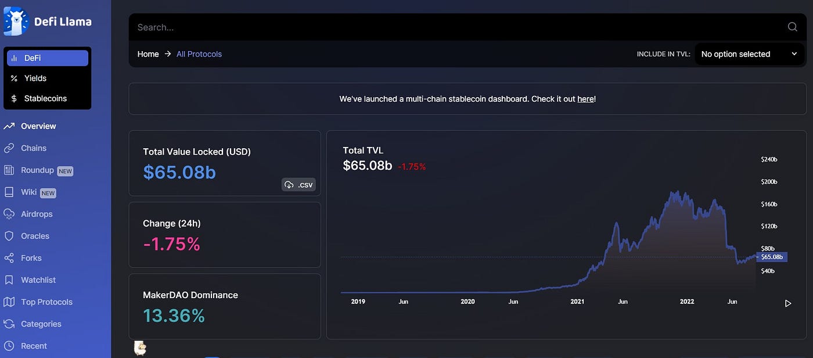Viewport: 813px width, 358px height.
Task: Click the INCLUDE IN TVL label
Action: [663, 54]
